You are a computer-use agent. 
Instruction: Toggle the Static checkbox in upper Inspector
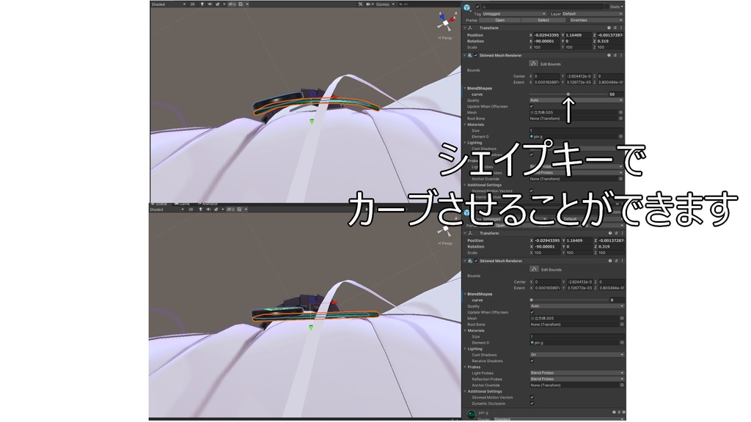pyautogui.click(x=607, y=7)
